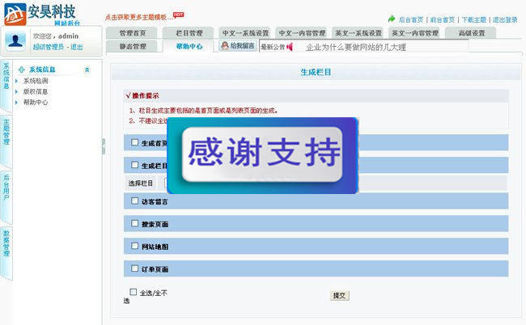526x325 pixels.
Task: Tick the 网站地图 checkbox
Action: pos(134,246)
